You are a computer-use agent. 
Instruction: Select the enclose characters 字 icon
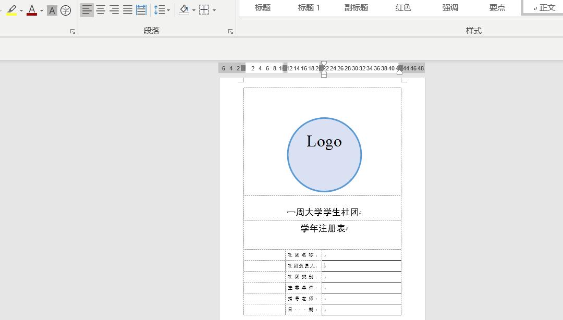[x=66, y=9]
